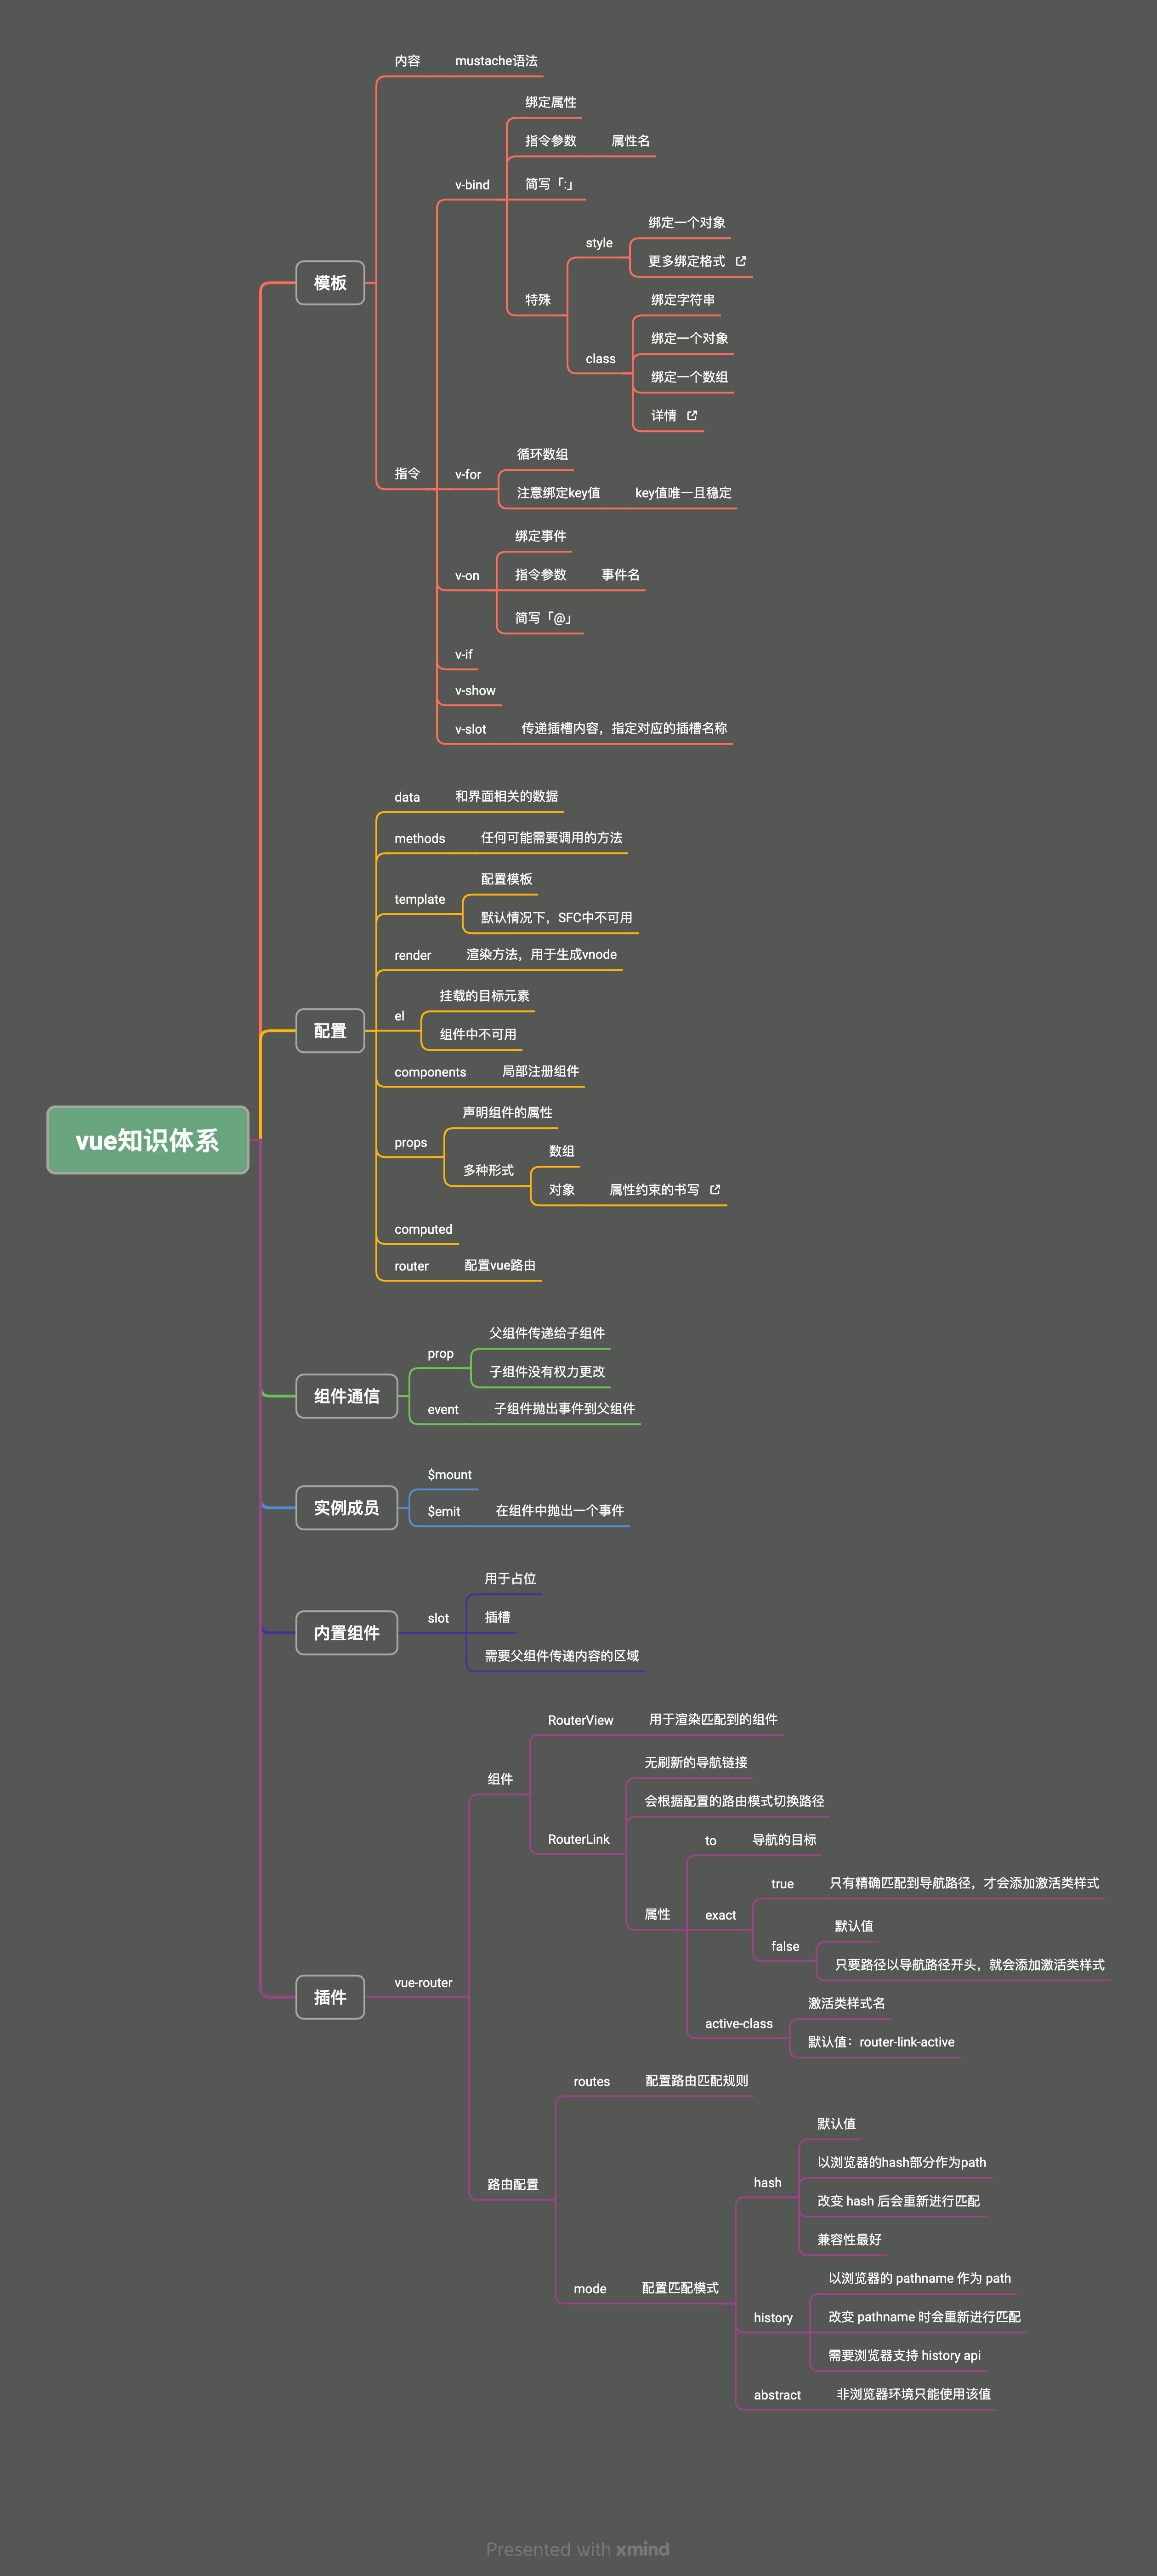Select the 内置组件 topic node
This screenshot has width=1157, height=2576.
pyautogui.click(x=347, y=1633)
